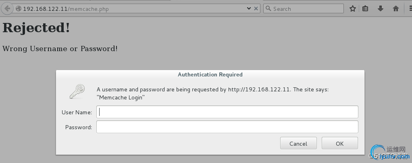Viewport: 412px width, 163px height.
Task: Focus the User Name input field
Action: [227, 112]
